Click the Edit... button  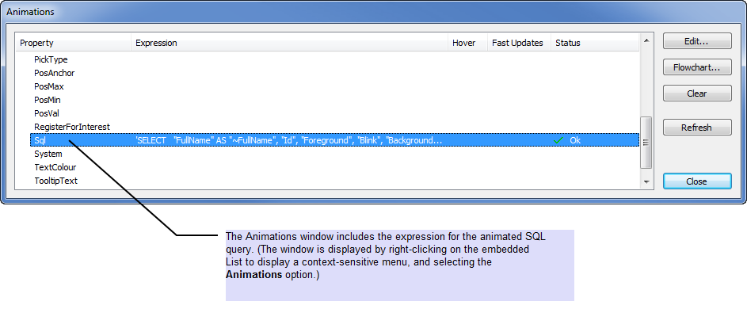(x=697, y=41)
